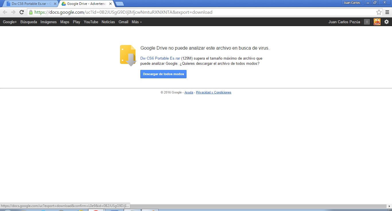
Task: Click the green padlock security icon
Action: [x=31, y=12]
